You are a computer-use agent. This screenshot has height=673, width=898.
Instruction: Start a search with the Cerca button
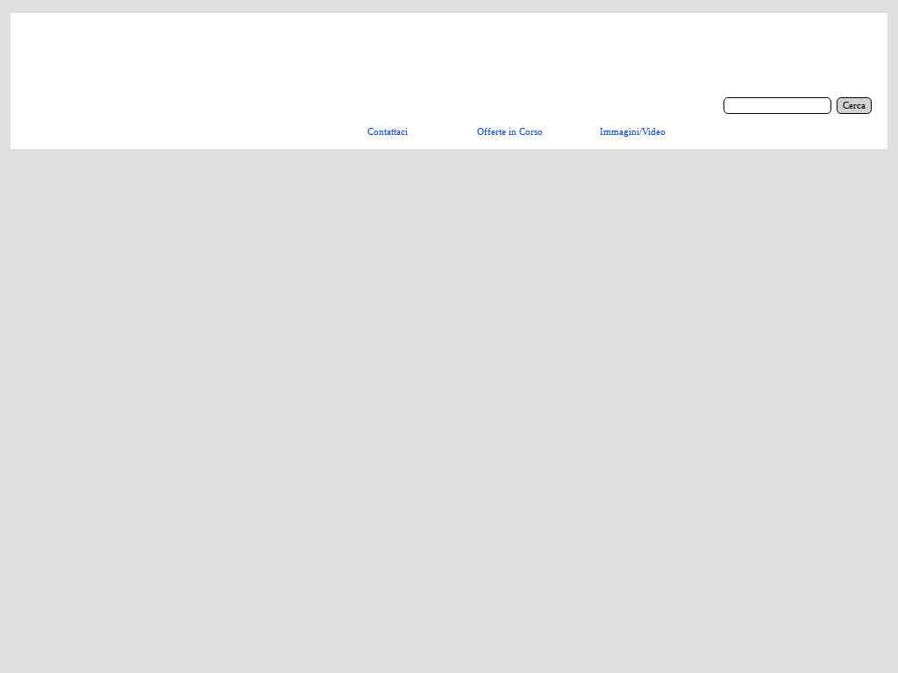(x=853, y=106)
